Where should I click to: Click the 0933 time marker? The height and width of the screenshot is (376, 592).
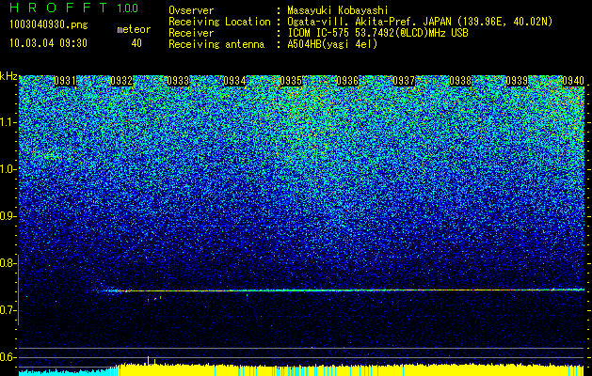(178, 81)
